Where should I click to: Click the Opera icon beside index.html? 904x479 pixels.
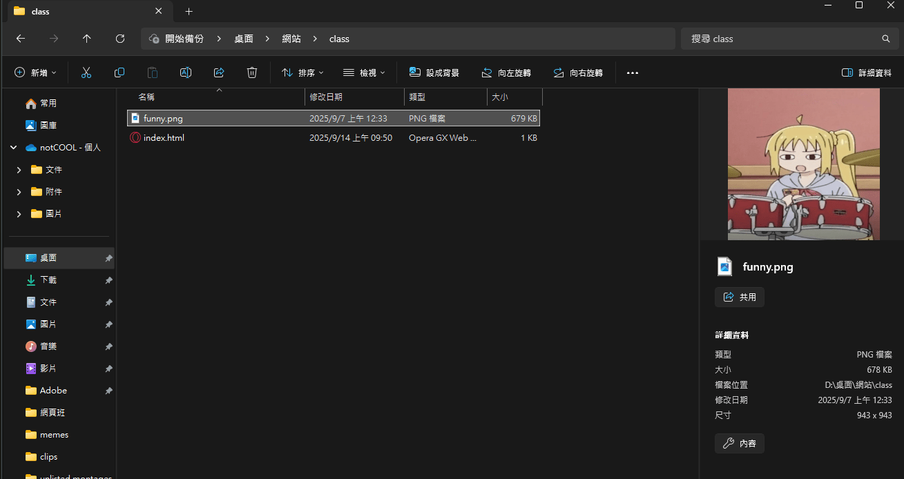pyautogui.click(x=135, y=137)
